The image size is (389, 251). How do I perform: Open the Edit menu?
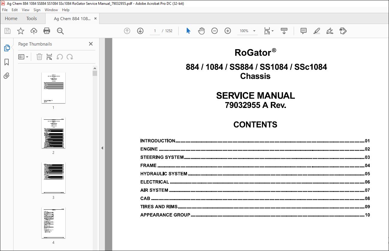(15, 10)
